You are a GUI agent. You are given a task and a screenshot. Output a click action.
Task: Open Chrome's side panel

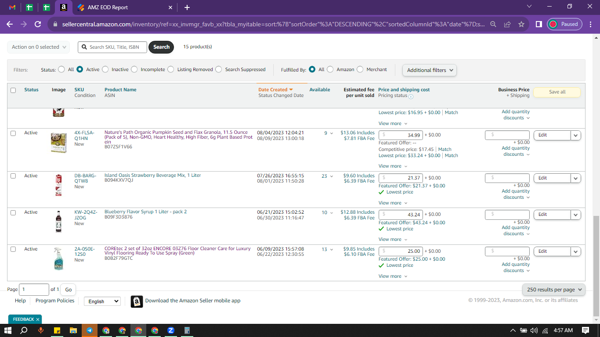pyautogui.click(x=539, y=24)
